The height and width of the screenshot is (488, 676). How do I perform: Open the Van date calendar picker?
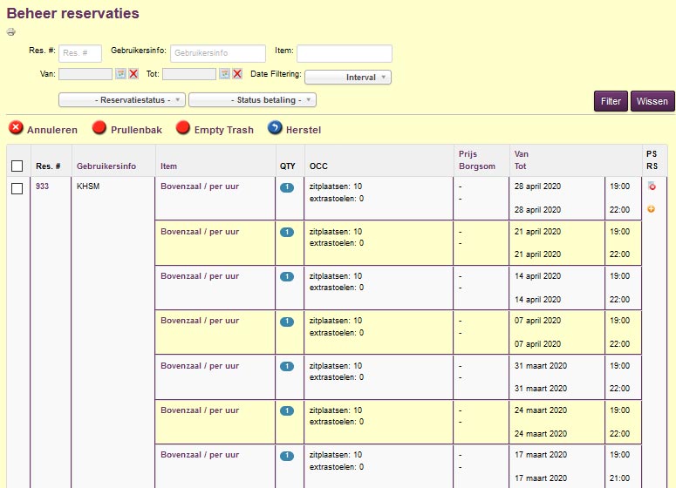[x=120, y=74]
